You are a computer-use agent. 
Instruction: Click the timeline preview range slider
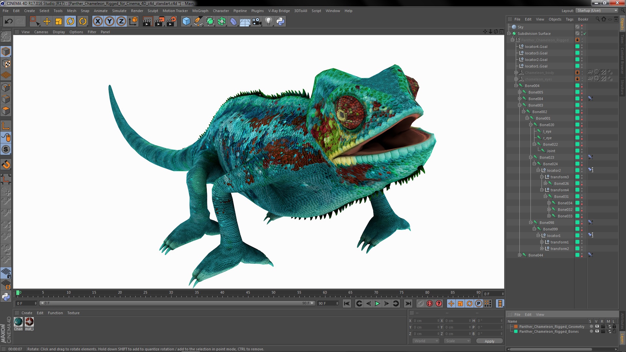(177, 303)
